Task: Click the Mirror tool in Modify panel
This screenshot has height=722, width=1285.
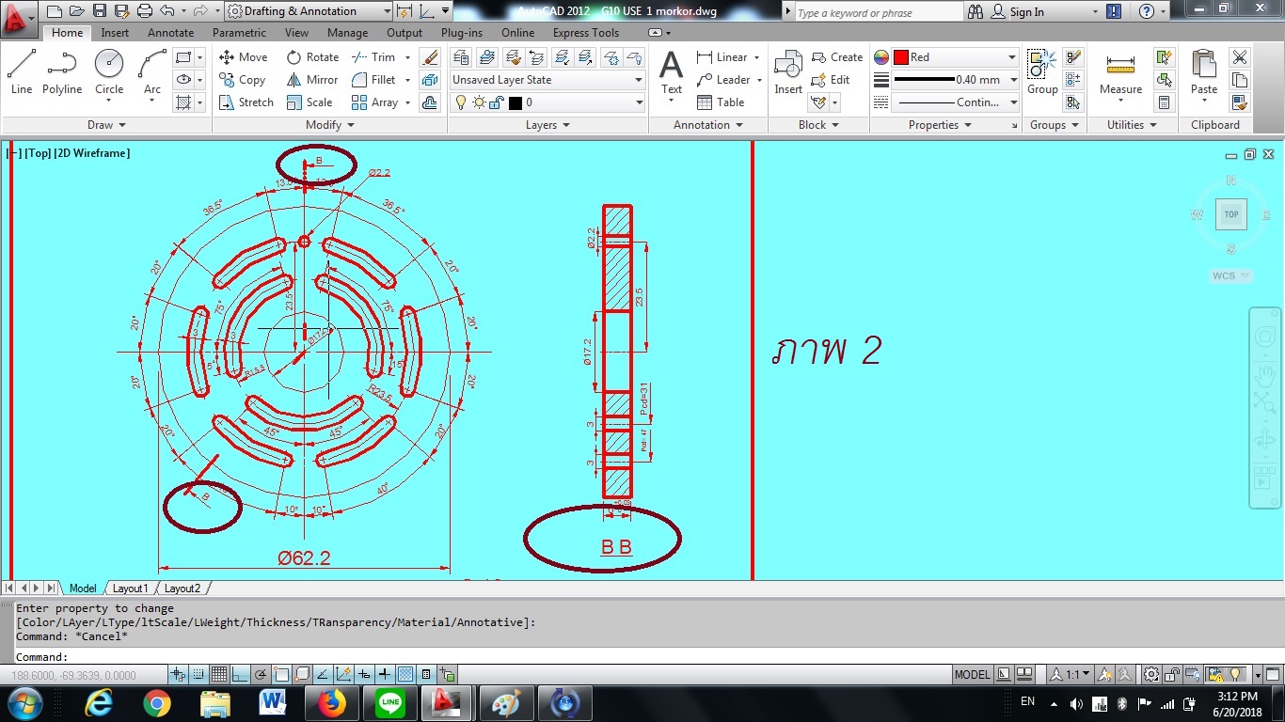Action: (x=312, y=80)
